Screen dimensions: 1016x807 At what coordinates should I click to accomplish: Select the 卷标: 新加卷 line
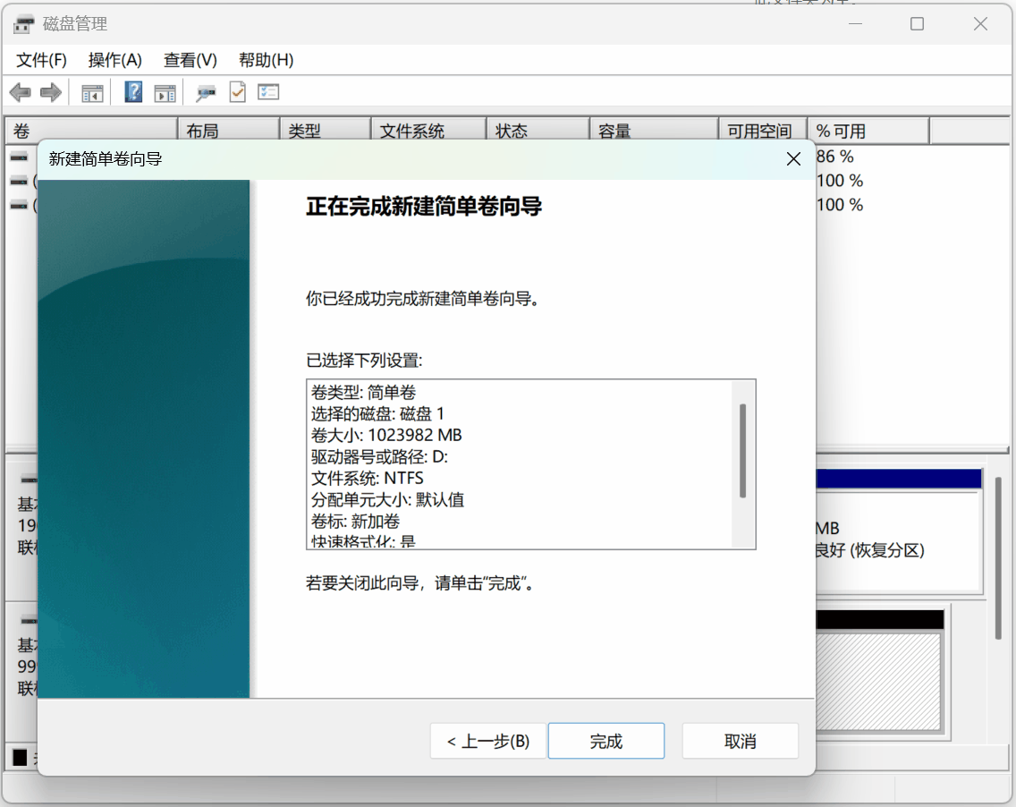tap(356, 521)
